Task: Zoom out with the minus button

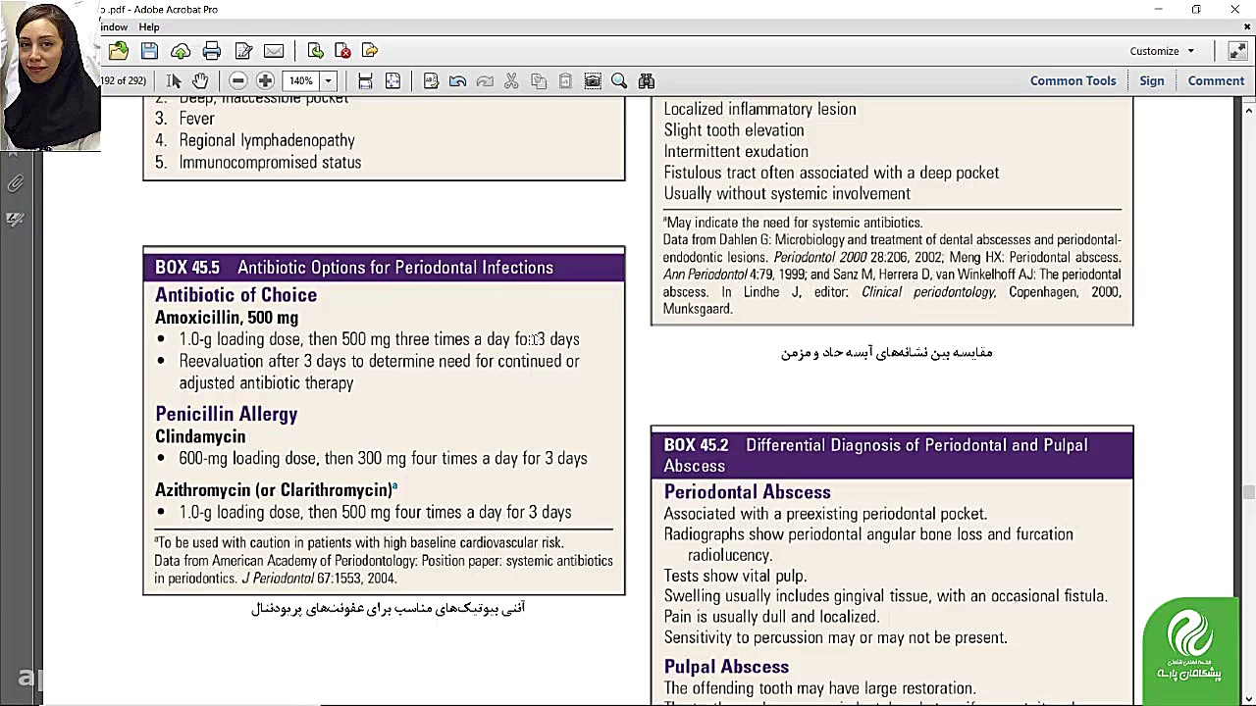Action: [x=238, y=81]
